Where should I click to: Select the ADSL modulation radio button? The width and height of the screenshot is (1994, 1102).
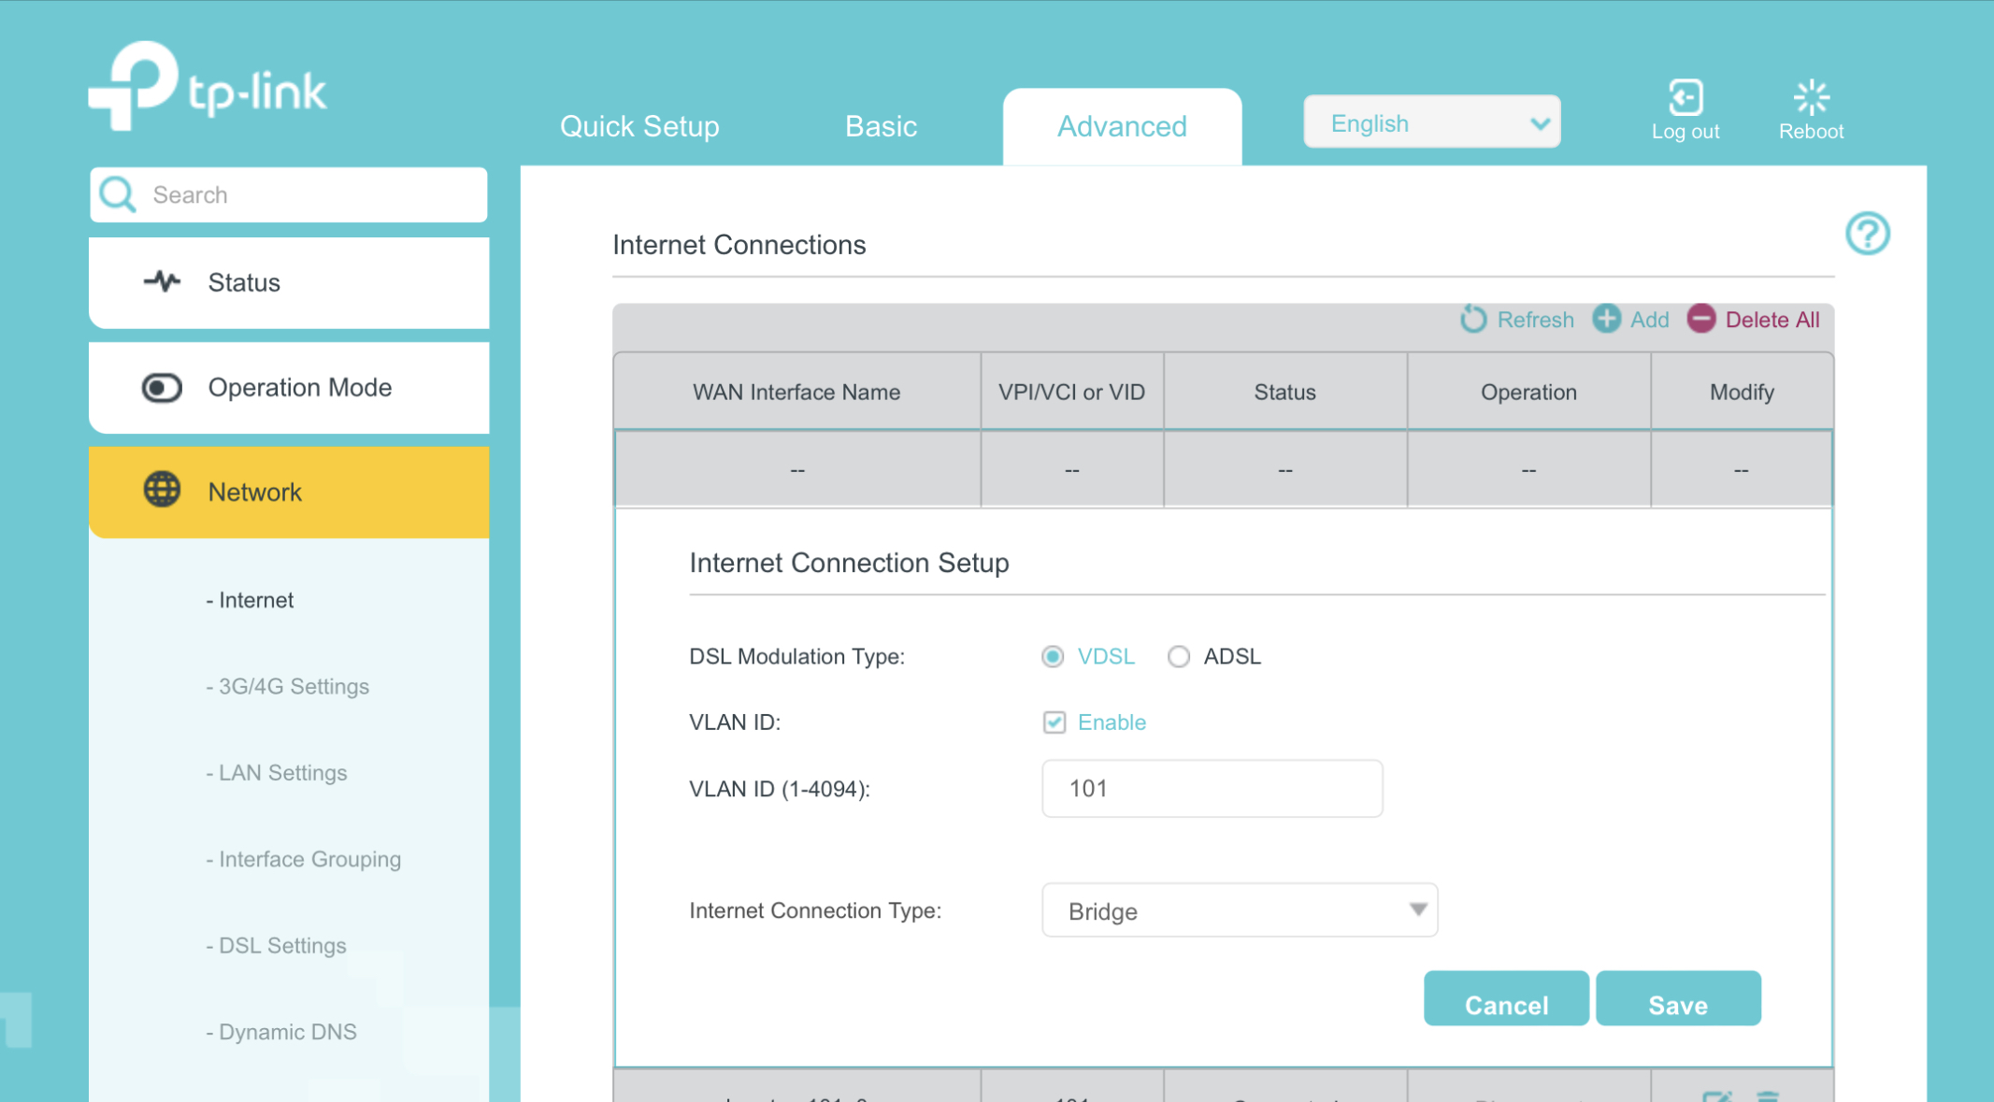(1179, 656)
